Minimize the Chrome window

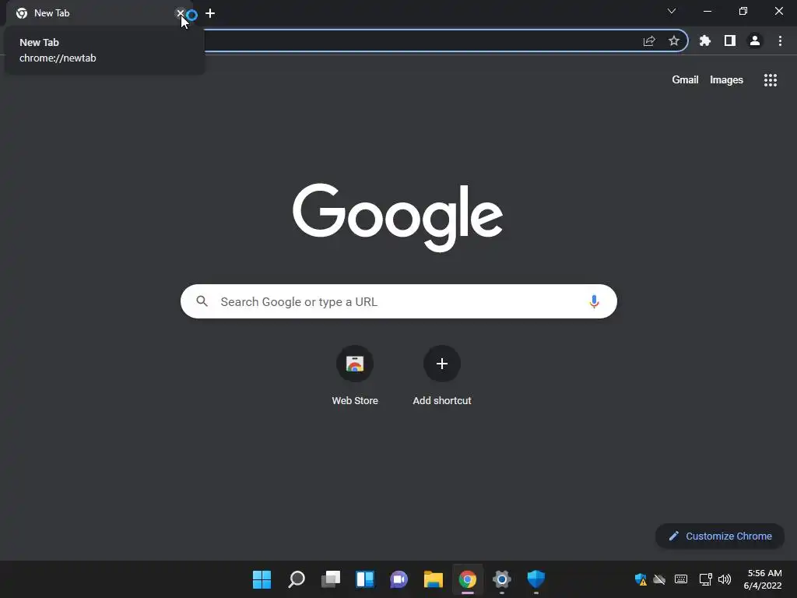[x=707, y=11]
